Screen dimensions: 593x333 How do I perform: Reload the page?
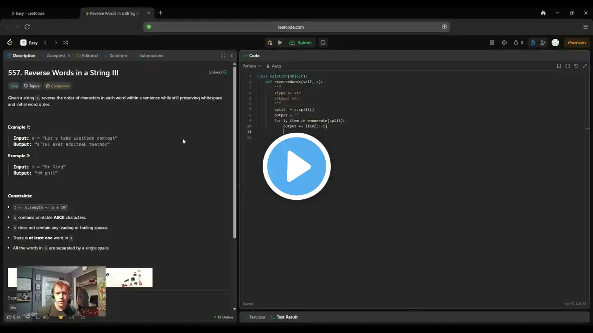pyautogui.click(x=27, y=27)
